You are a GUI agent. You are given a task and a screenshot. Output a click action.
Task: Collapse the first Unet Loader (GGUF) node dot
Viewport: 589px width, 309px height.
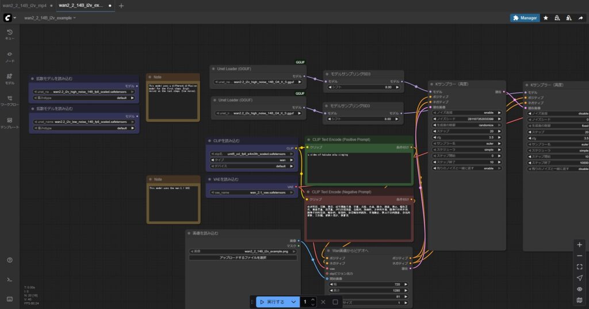point(213,68)
